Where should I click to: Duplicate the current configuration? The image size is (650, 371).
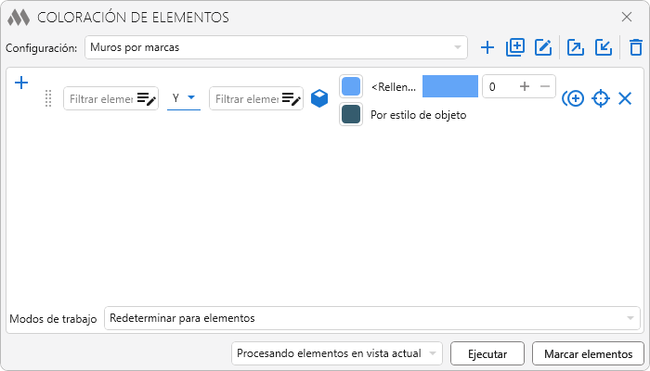tap(515, 47)
